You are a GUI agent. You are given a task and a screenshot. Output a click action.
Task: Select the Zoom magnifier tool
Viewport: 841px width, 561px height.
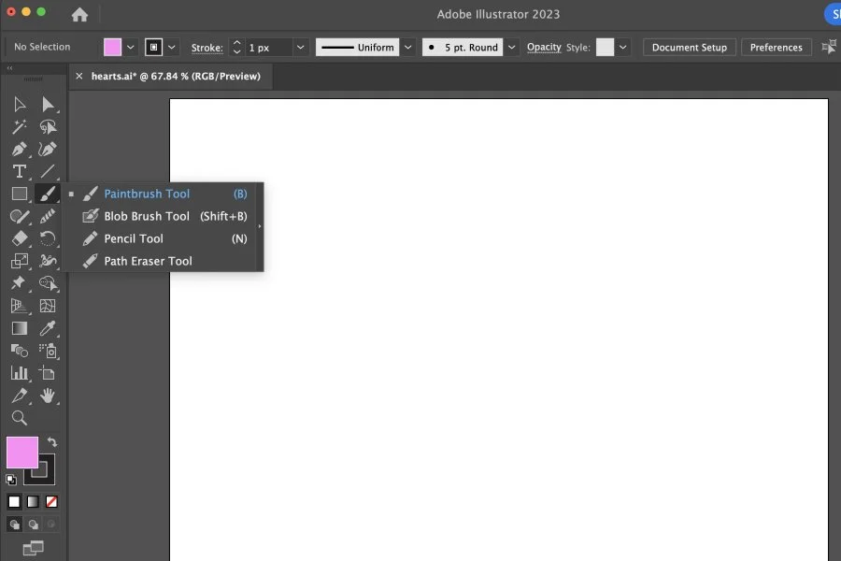[20, 418]
